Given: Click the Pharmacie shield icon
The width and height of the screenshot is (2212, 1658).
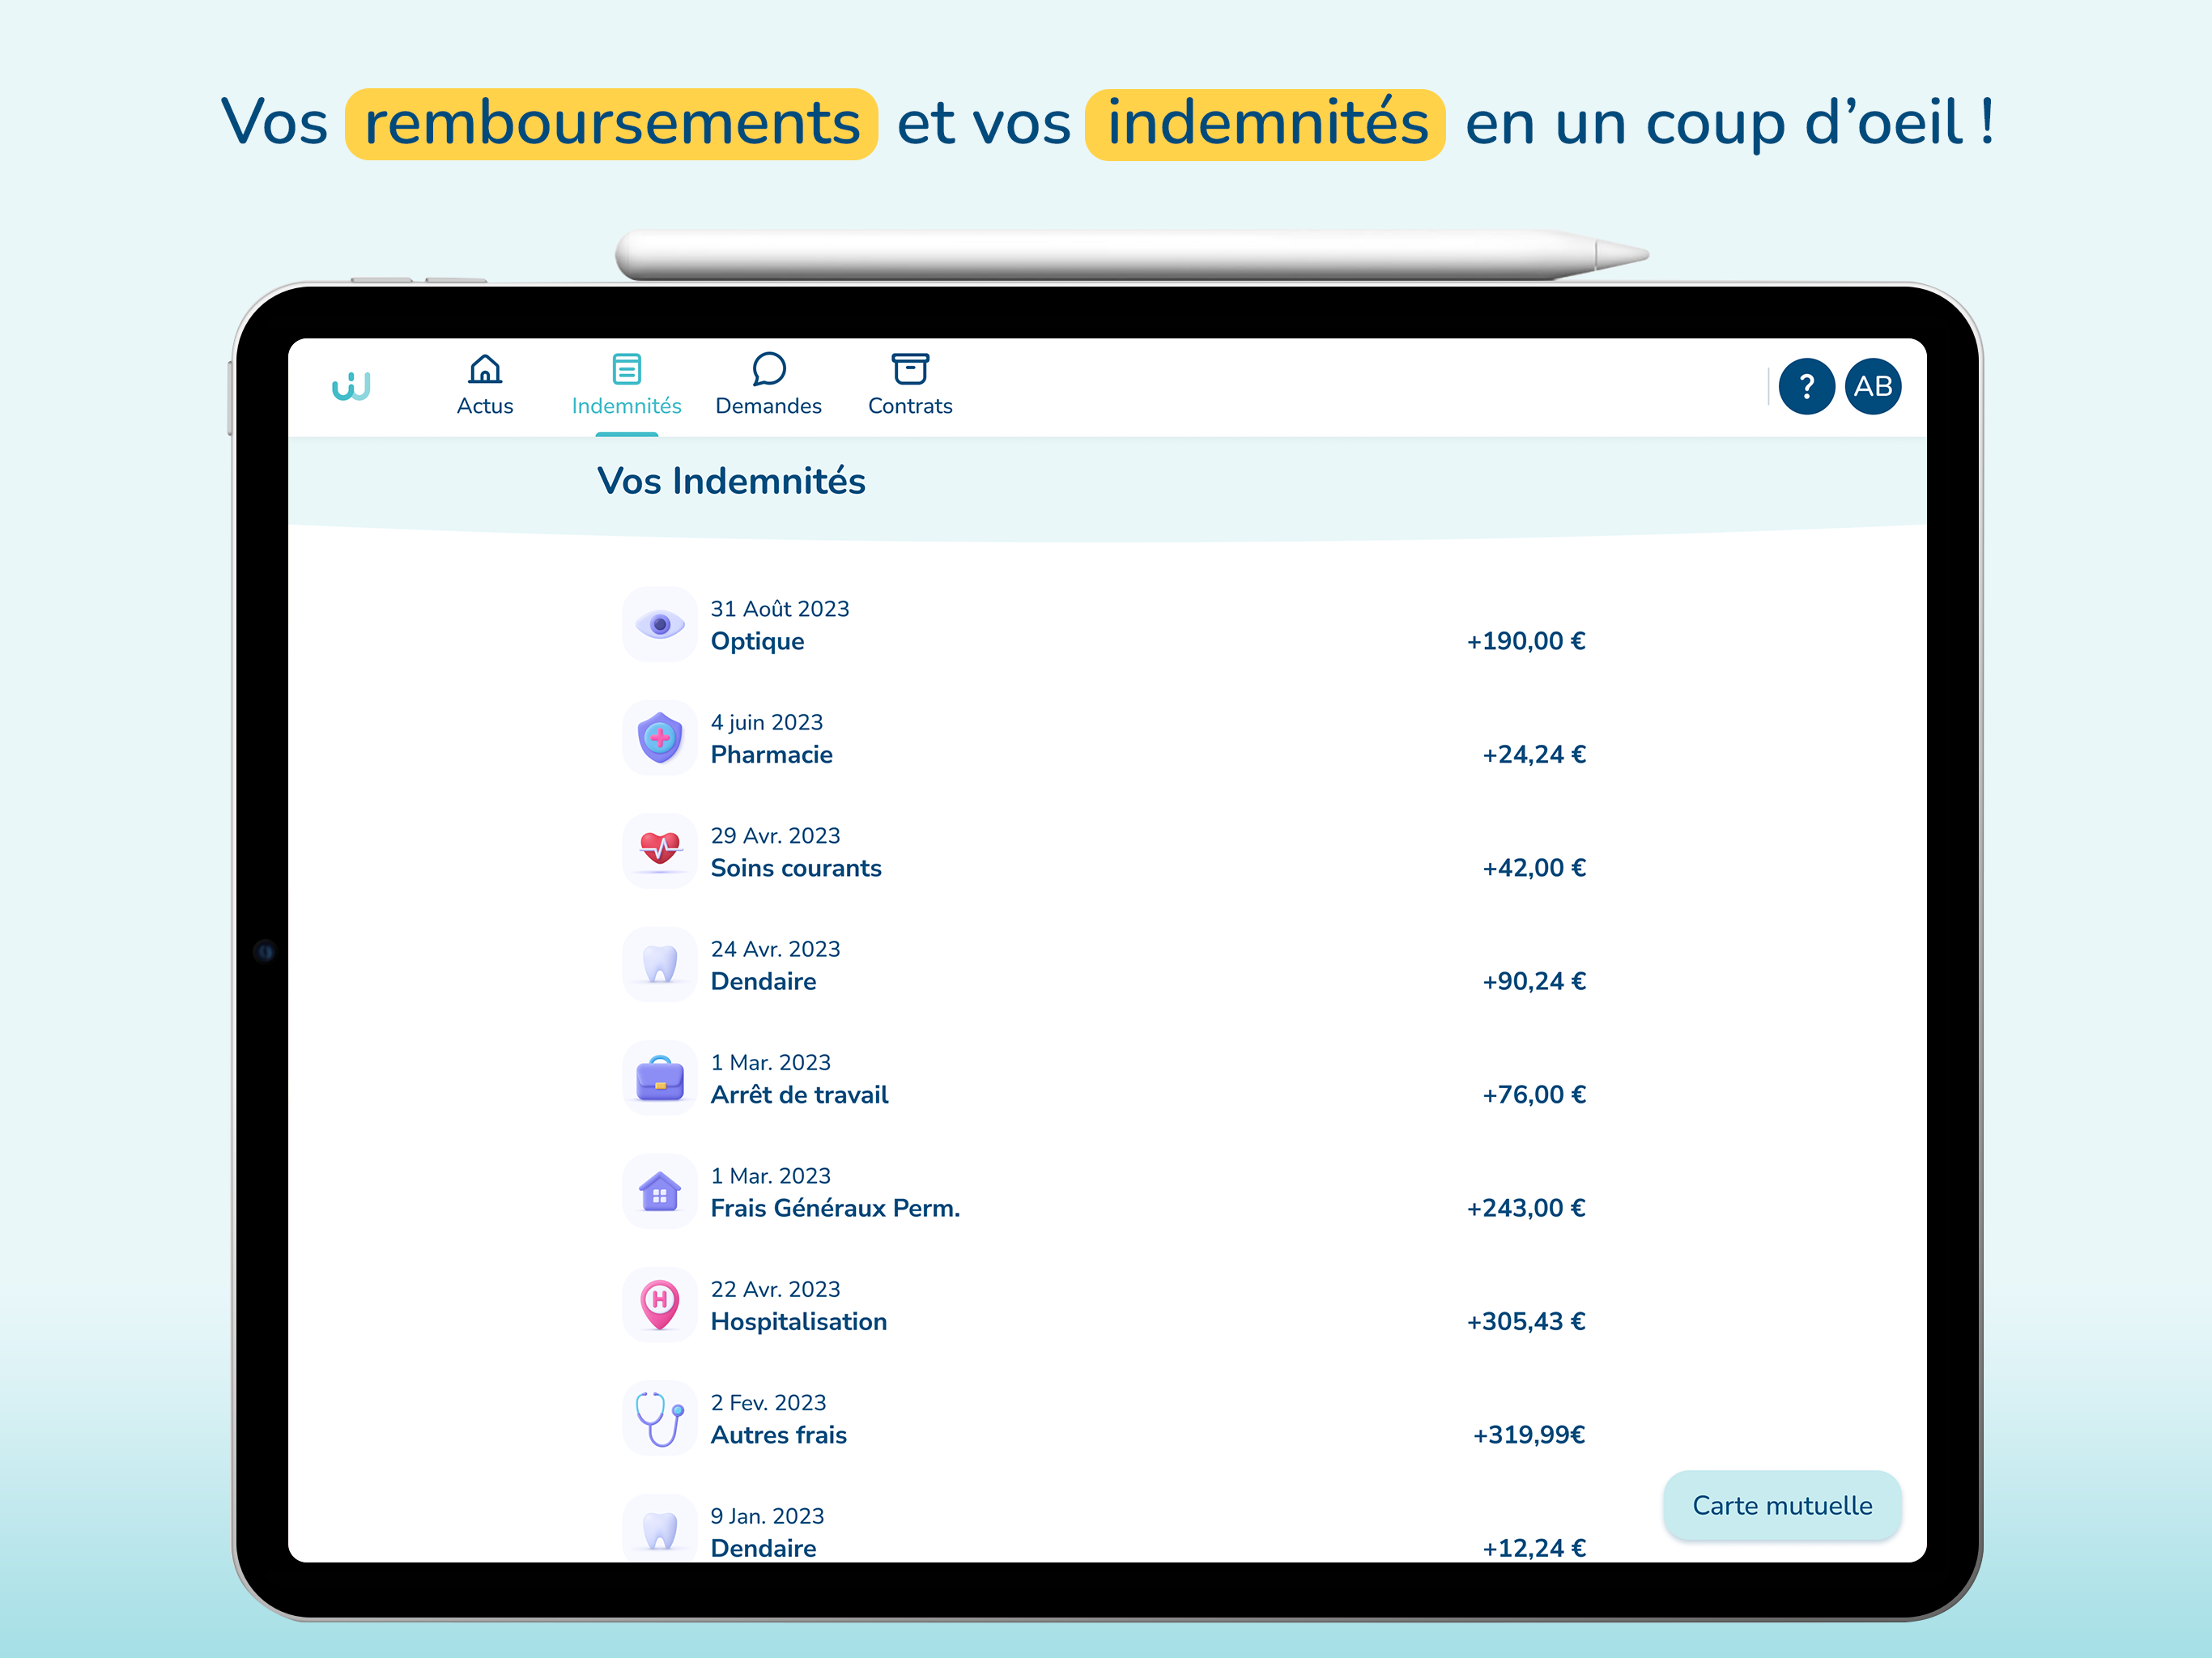Looking at the screenshot, I should (660, 738).
